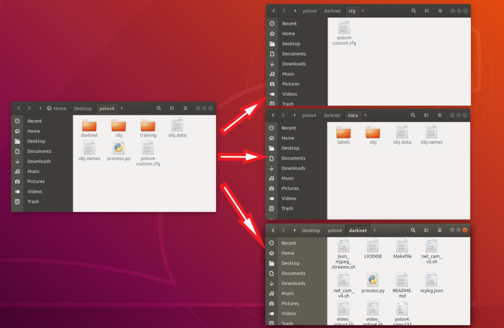Click Home path button in yolov4 window
The image size is (504, 328).
57,109
